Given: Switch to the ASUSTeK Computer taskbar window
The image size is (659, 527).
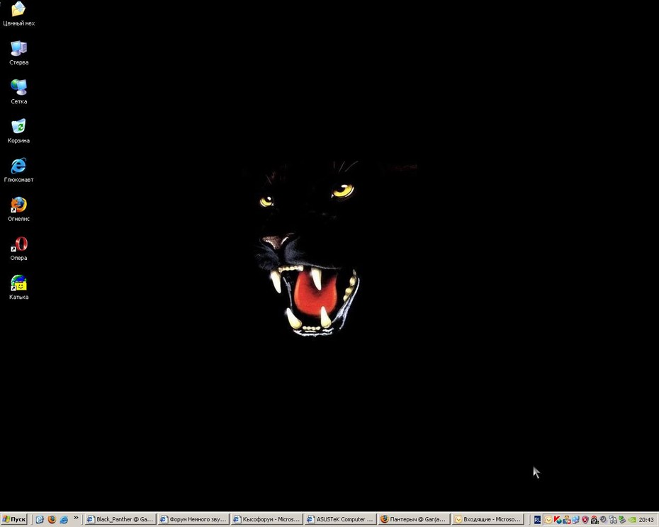Looking at the screenshot, I should tap(340, 519).
